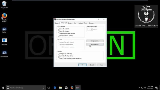160x90 pixels.
Task: Enable Save file security
Action: pos(58,29)
